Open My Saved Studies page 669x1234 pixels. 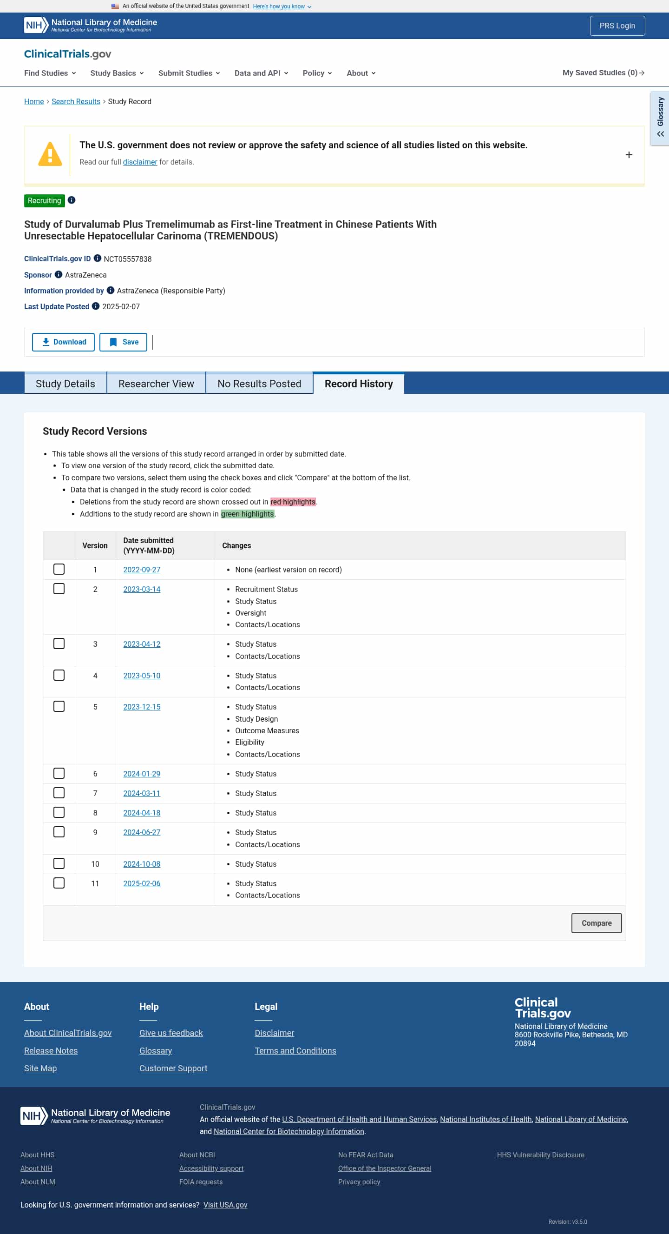point(603,73)
